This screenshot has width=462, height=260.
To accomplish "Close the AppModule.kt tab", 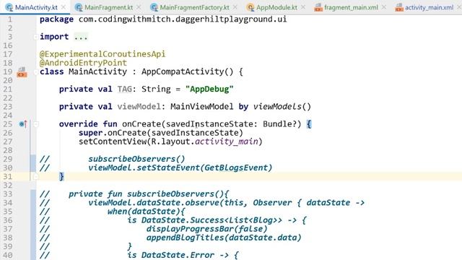I will (303, 7).
